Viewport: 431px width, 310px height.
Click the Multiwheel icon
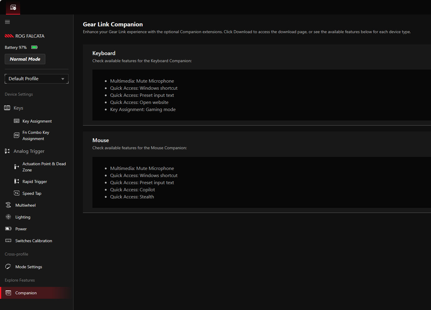(x=8, y=205)
